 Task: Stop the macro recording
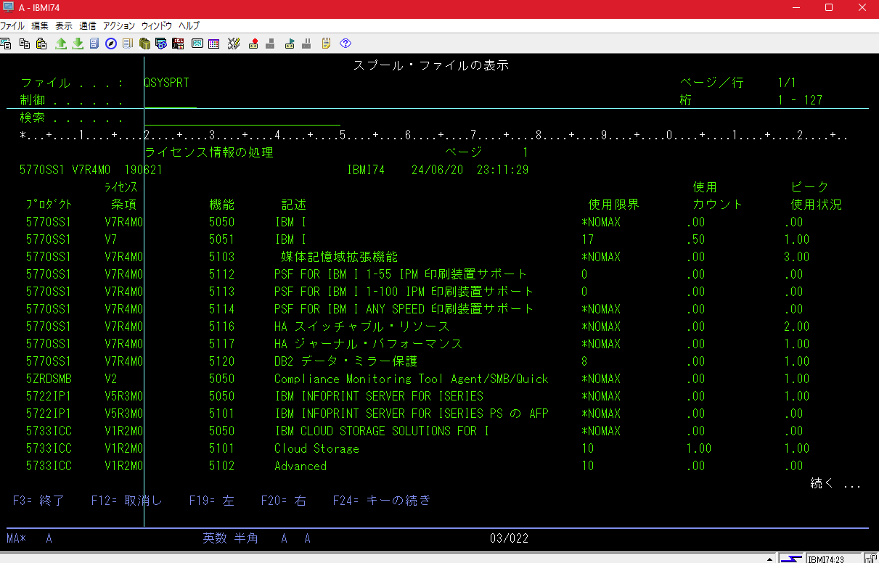pos(270,44)
